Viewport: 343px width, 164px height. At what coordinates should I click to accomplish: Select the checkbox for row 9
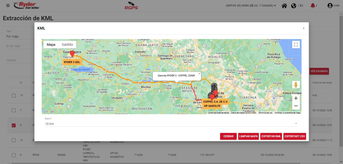click(14, 155)
